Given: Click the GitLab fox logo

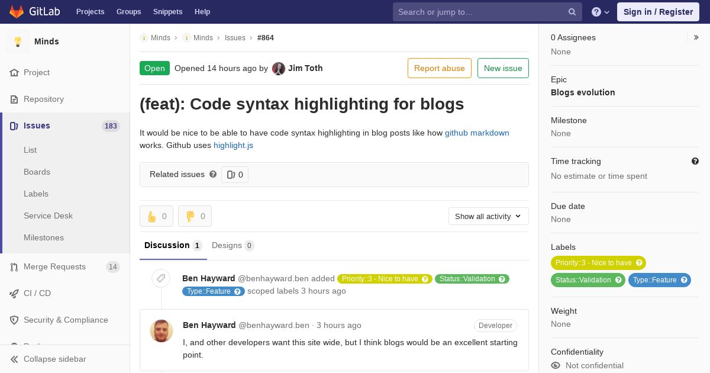Looking at the screenshot, I should point(17,11).
